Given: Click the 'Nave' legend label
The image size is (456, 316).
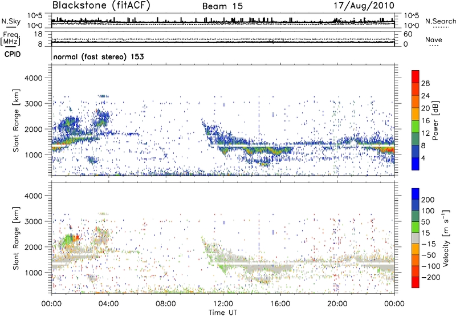Looking at the screenshot, I should coord(434,39).
